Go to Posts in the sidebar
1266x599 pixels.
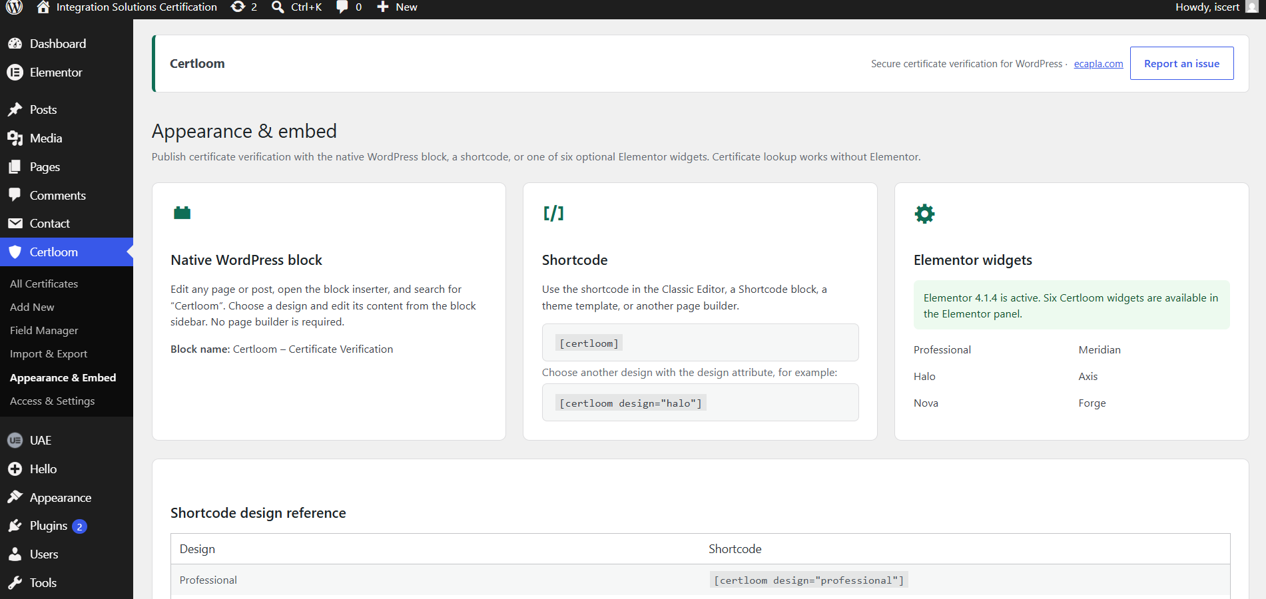coord(67,110)
